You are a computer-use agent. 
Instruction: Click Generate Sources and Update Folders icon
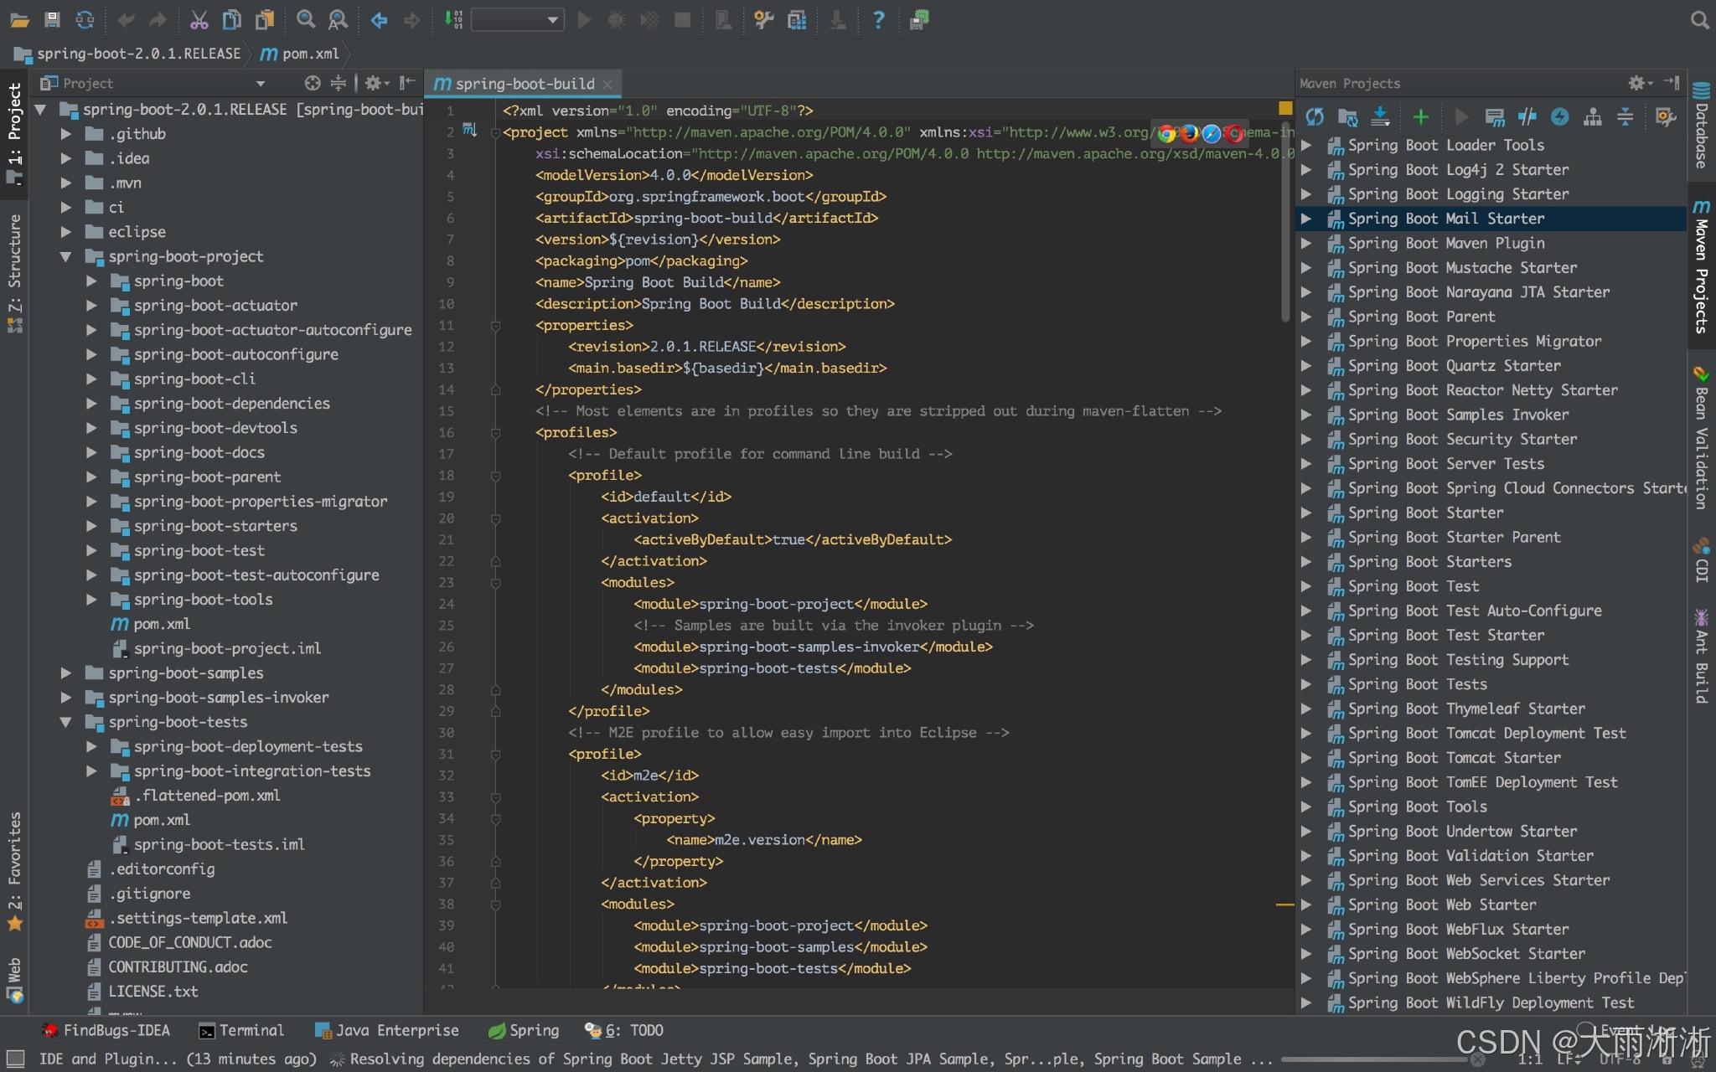[1347, 116]
